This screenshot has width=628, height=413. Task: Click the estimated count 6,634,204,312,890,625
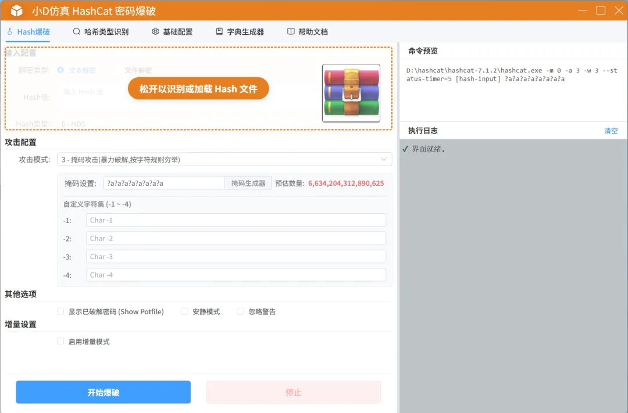(x=346, y=184)
